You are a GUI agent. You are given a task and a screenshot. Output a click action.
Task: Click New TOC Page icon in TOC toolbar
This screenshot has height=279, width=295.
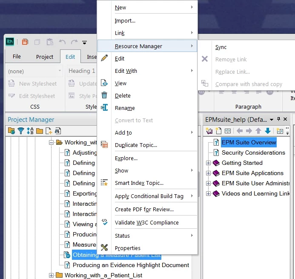point(218,131)
